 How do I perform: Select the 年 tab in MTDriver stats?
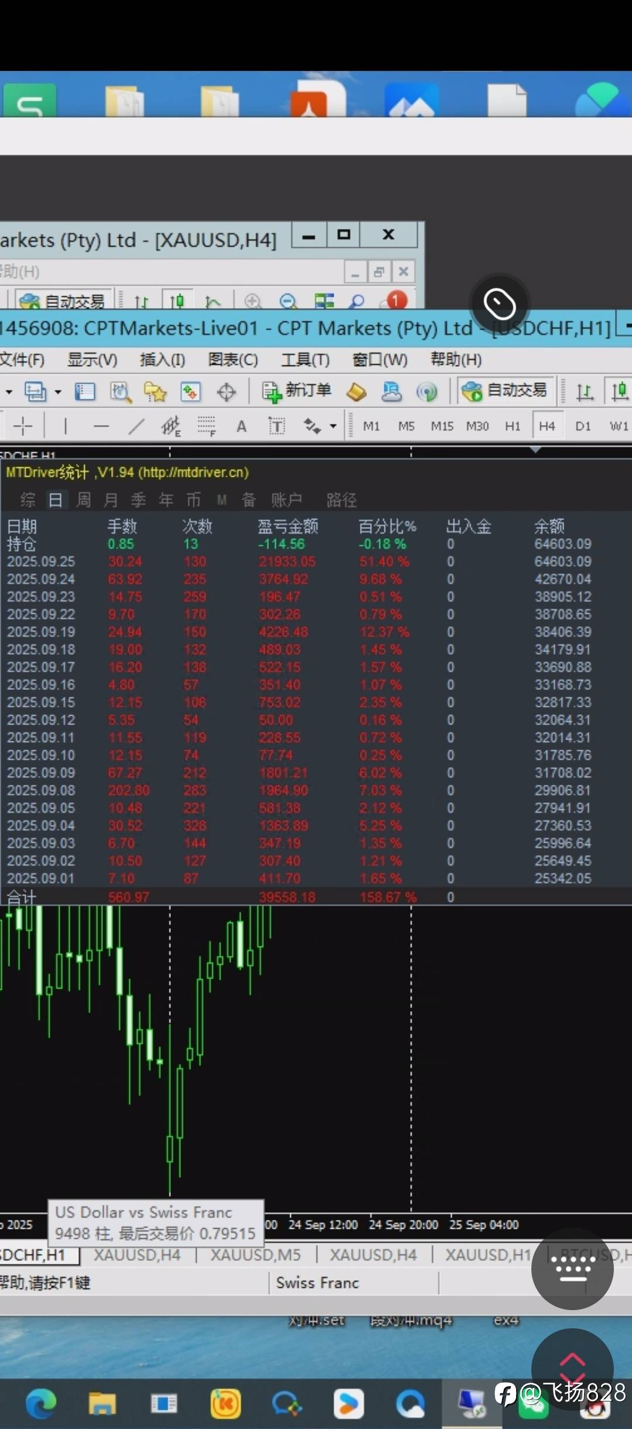pyautogui.click(x=166, y=500)
